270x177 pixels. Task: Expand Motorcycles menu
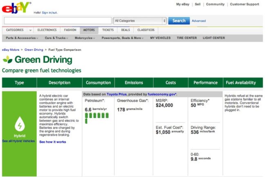tap(85, 38)
